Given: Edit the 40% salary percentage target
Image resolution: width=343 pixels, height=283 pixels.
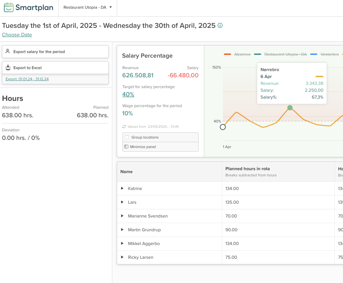Looking at the screenshot, I should coord(128,94).
